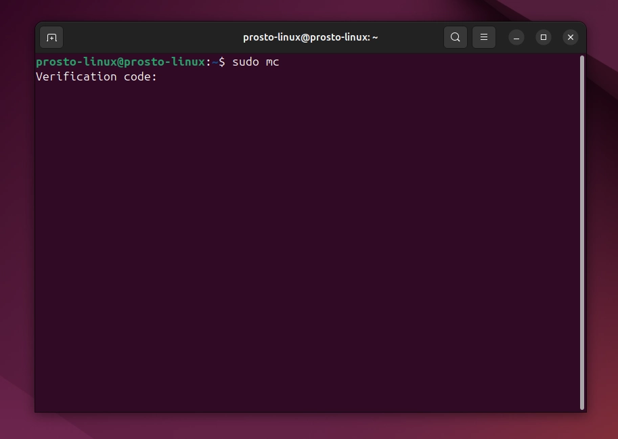This screenshot has width=618, height=439.
Task: Click the window title prosto-linux@prosto-linux: ~
Action: [x=311, y=37]
